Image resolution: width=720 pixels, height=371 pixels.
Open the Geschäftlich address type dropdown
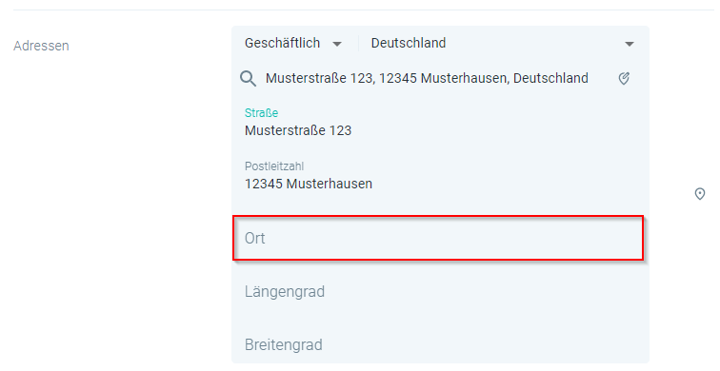pyautogui.click(x=294, y=43)
